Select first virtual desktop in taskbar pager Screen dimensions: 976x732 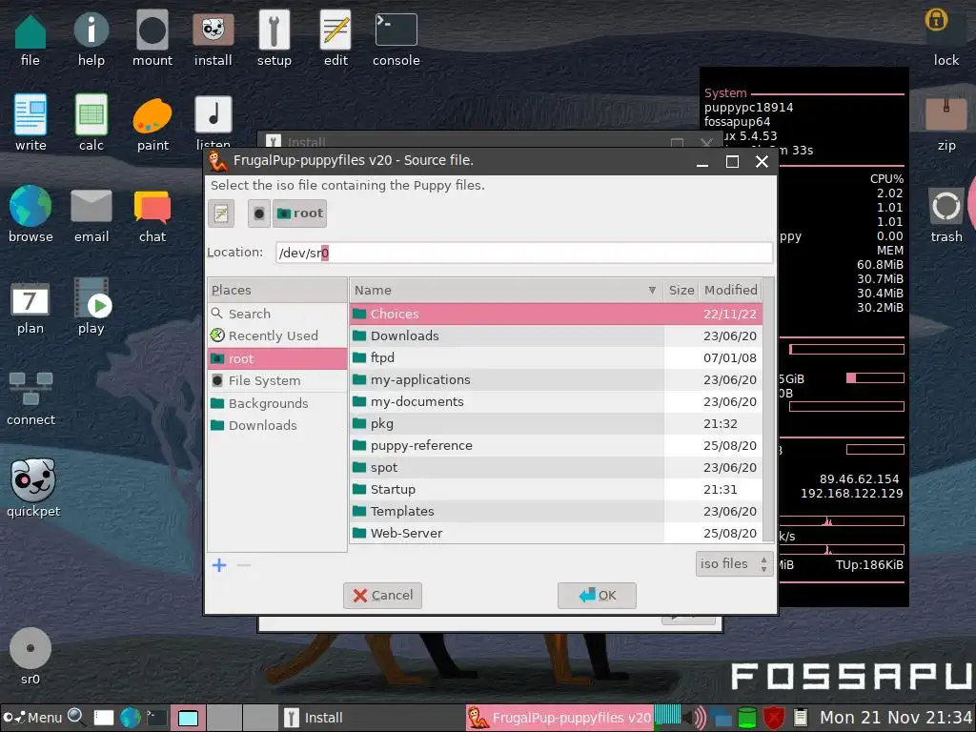pos(188,718)
